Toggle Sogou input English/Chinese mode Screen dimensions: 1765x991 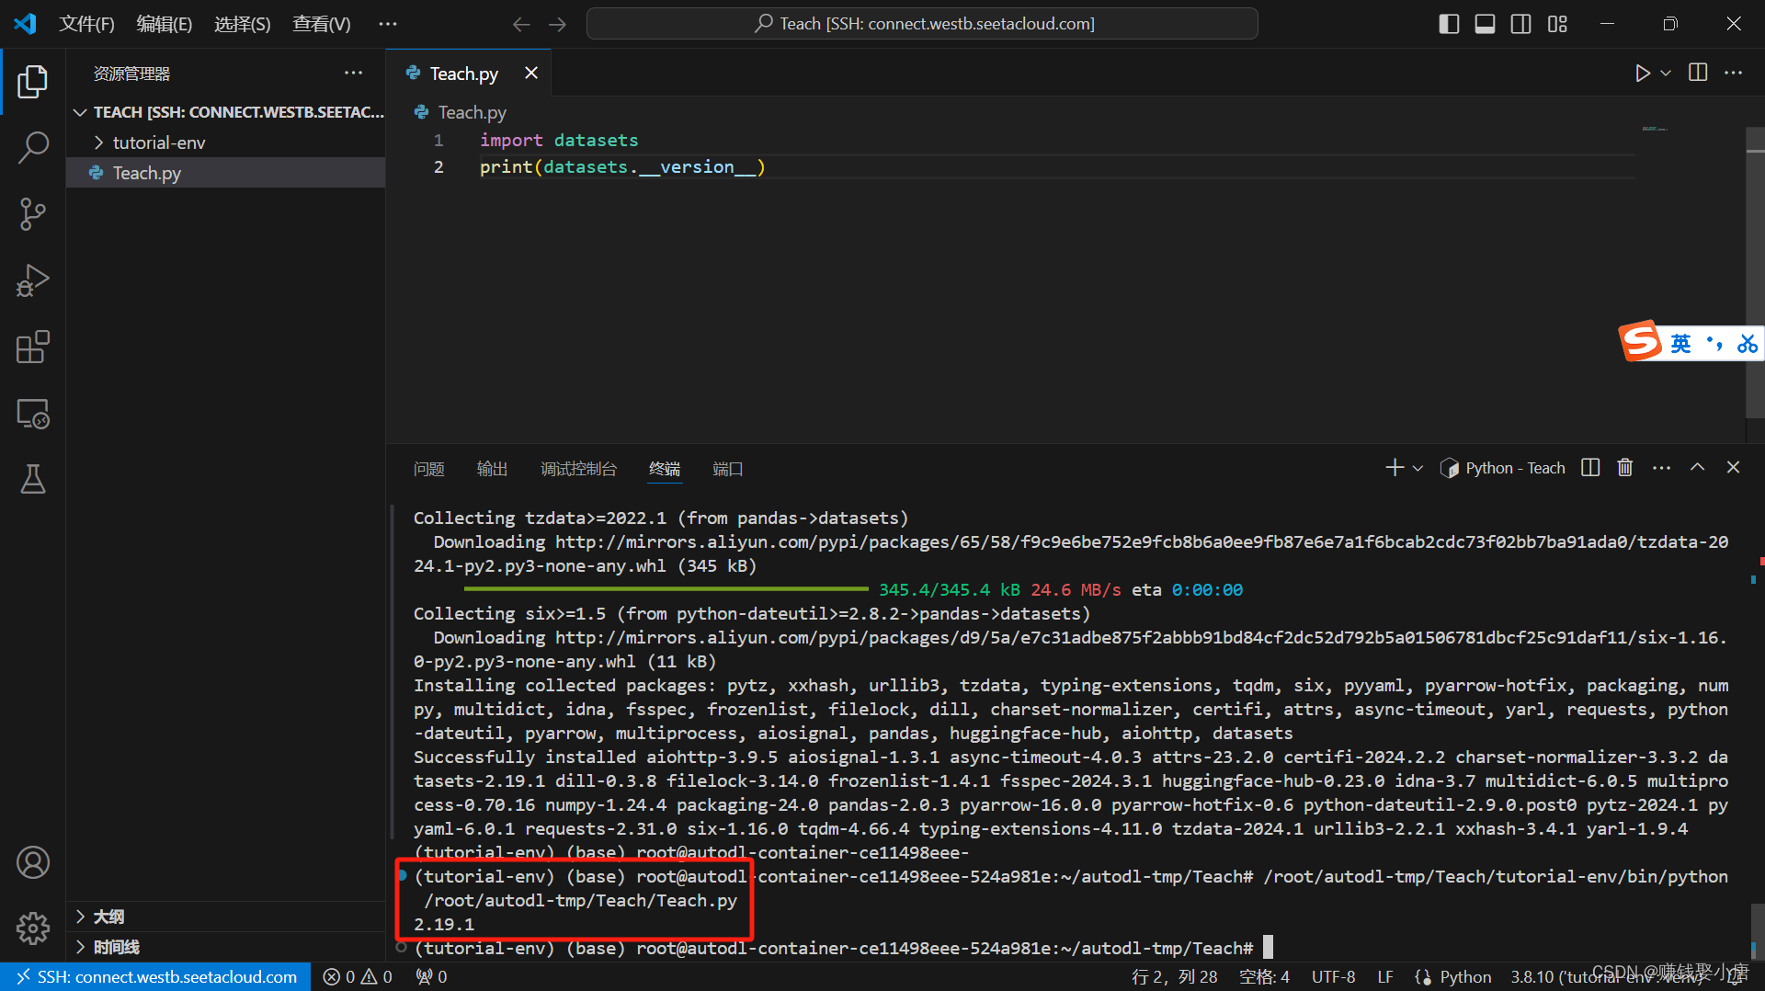pyautogui.click(x=1680, y=343)
